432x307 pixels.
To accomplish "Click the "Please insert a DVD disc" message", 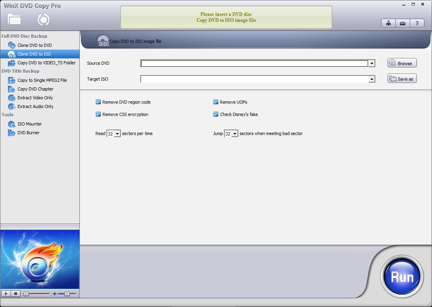I will coord(226,14).
